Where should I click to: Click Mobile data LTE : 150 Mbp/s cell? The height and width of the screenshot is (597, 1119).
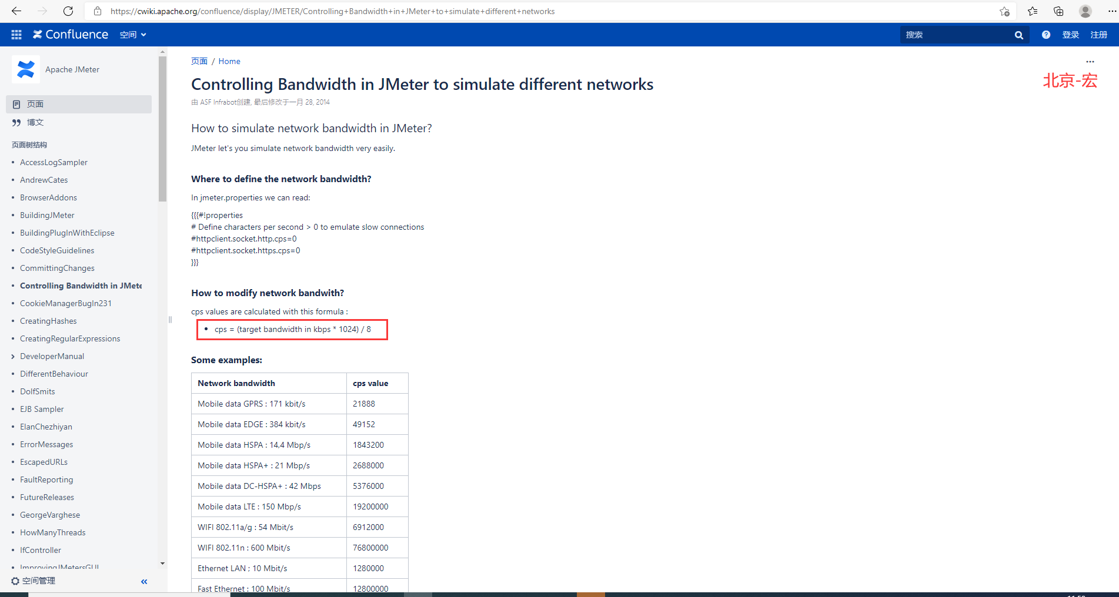pos(269,507)
